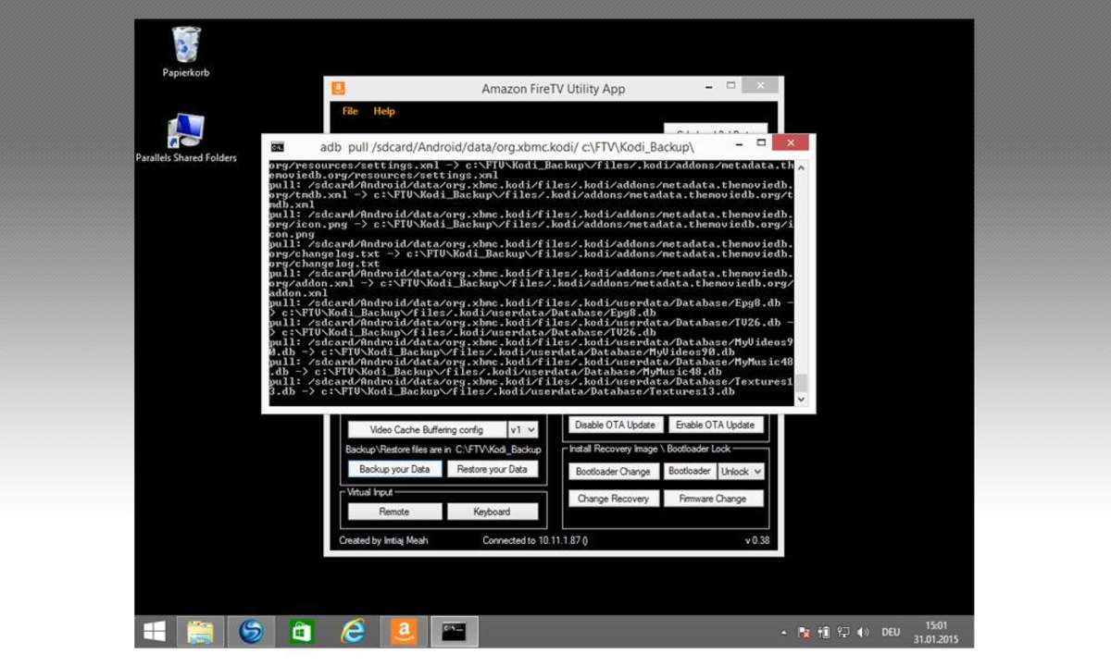Switch to Amazon FireTV Utility taskbar icon
Screen dimensions: 1111x666
point(402,632)
